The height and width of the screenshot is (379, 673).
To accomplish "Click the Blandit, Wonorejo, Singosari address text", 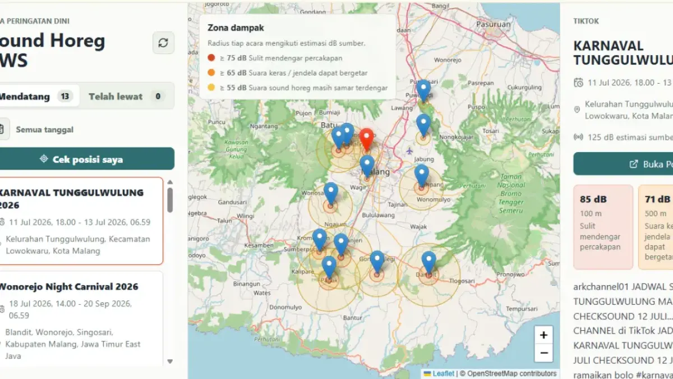I will [73, 344].
